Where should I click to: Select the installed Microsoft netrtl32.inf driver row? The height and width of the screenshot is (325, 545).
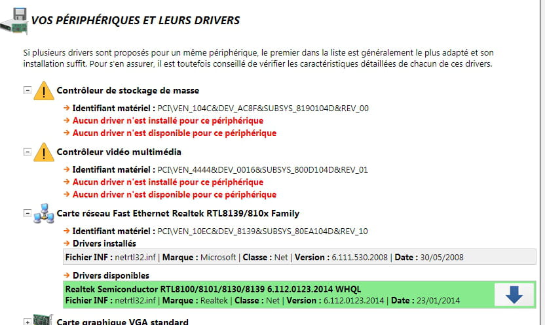[299, 257]
